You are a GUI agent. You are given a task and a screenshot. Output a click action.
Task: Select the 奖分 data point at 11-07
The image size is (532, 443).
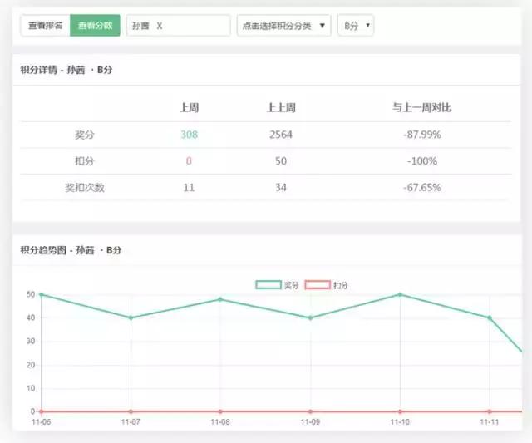(131, 317)
